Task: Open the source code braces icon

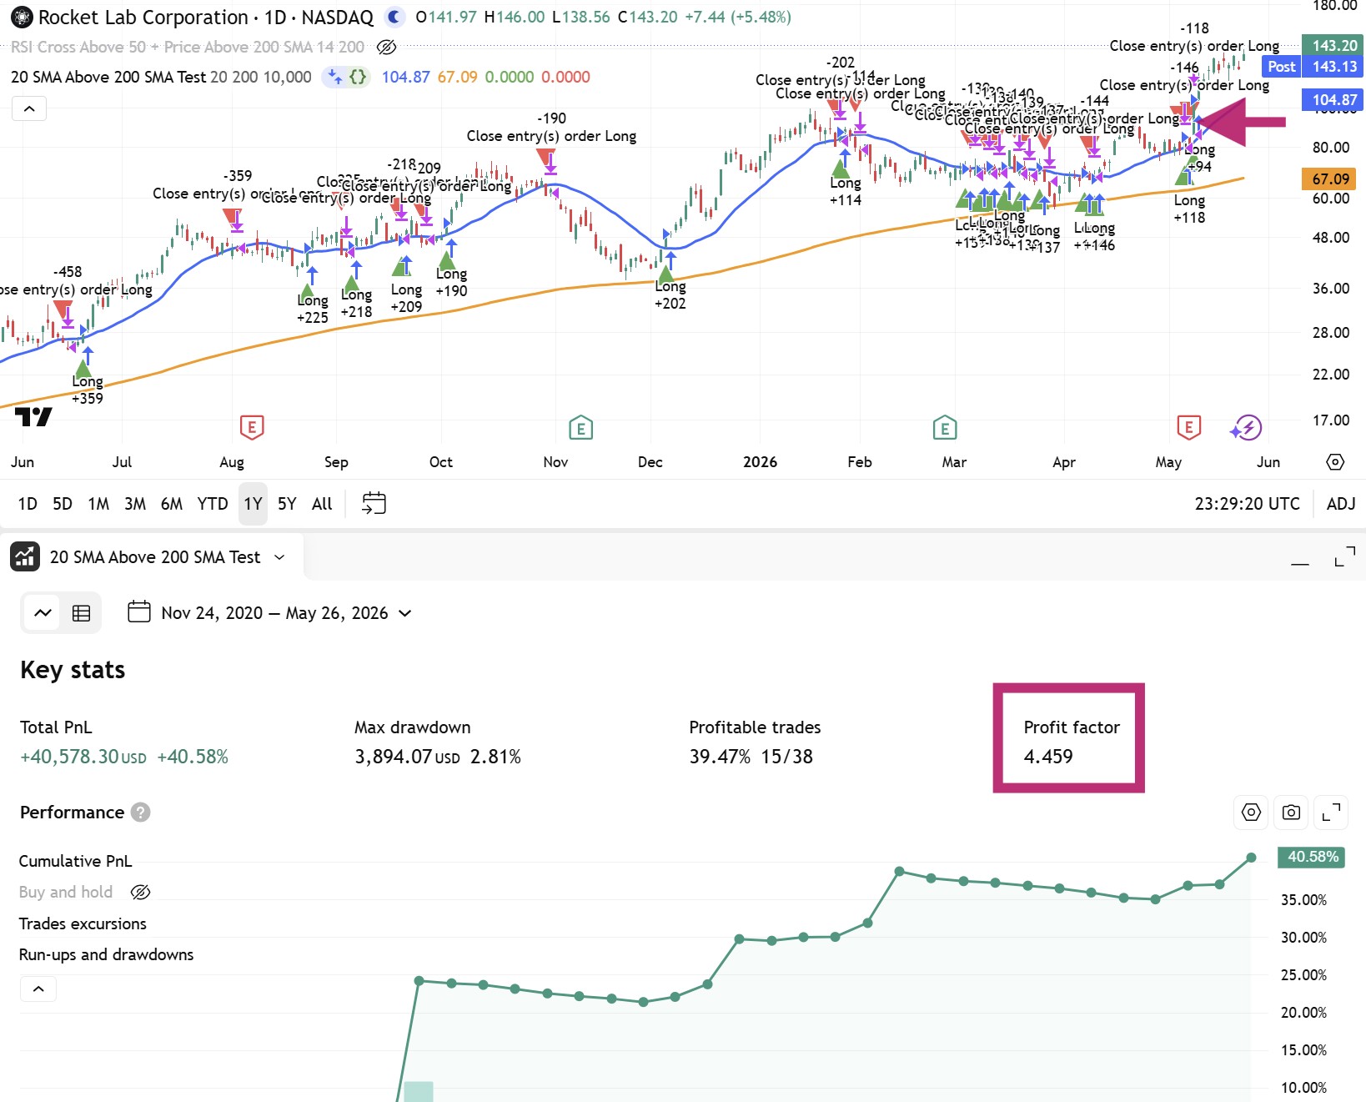Action: (358, 77)
